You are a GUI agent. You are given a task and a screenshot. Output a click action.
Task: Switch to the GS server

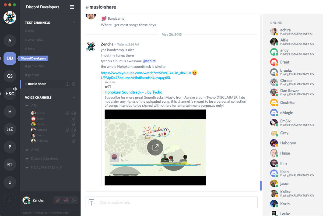(x=10, y=76)
